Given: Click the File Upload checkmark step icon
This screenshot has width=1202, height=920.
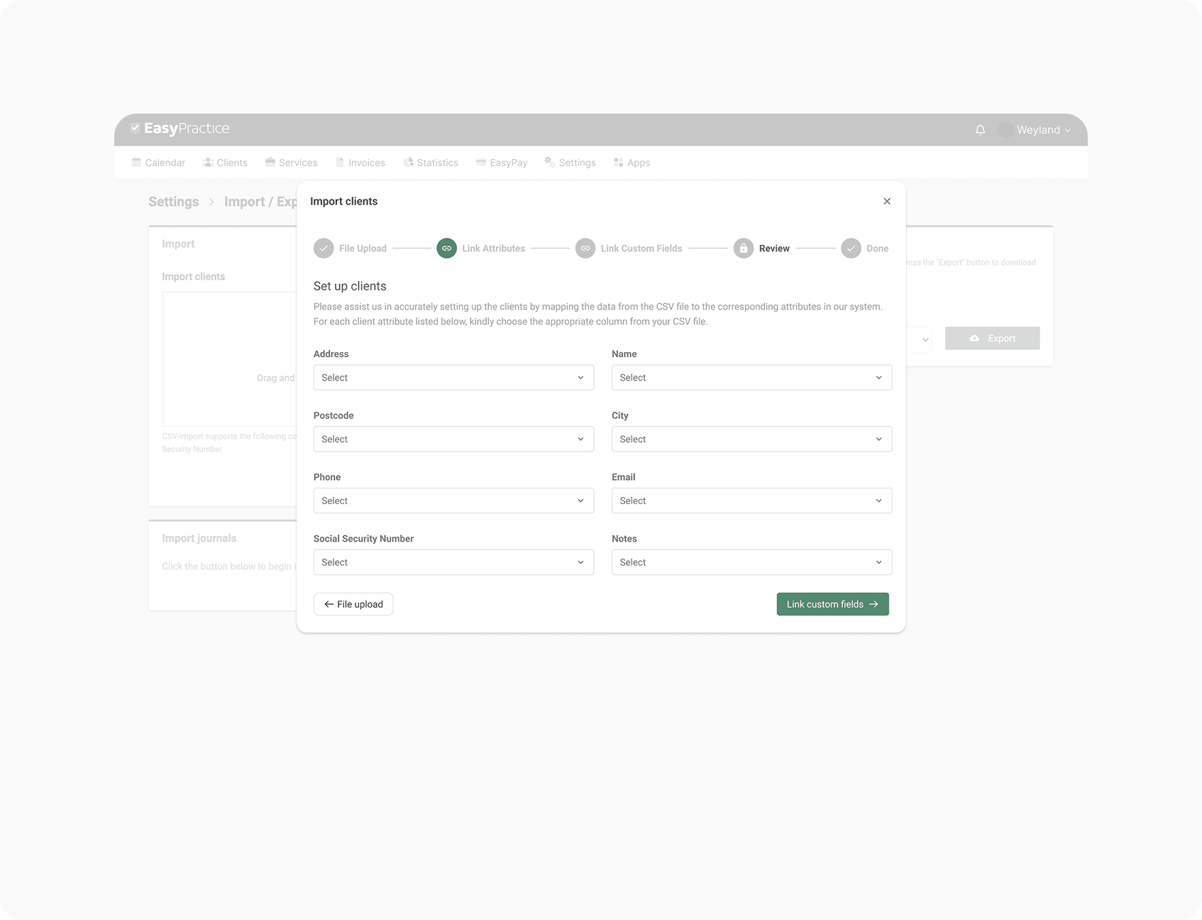Looking at the screenshot, I should click(324, 248).
